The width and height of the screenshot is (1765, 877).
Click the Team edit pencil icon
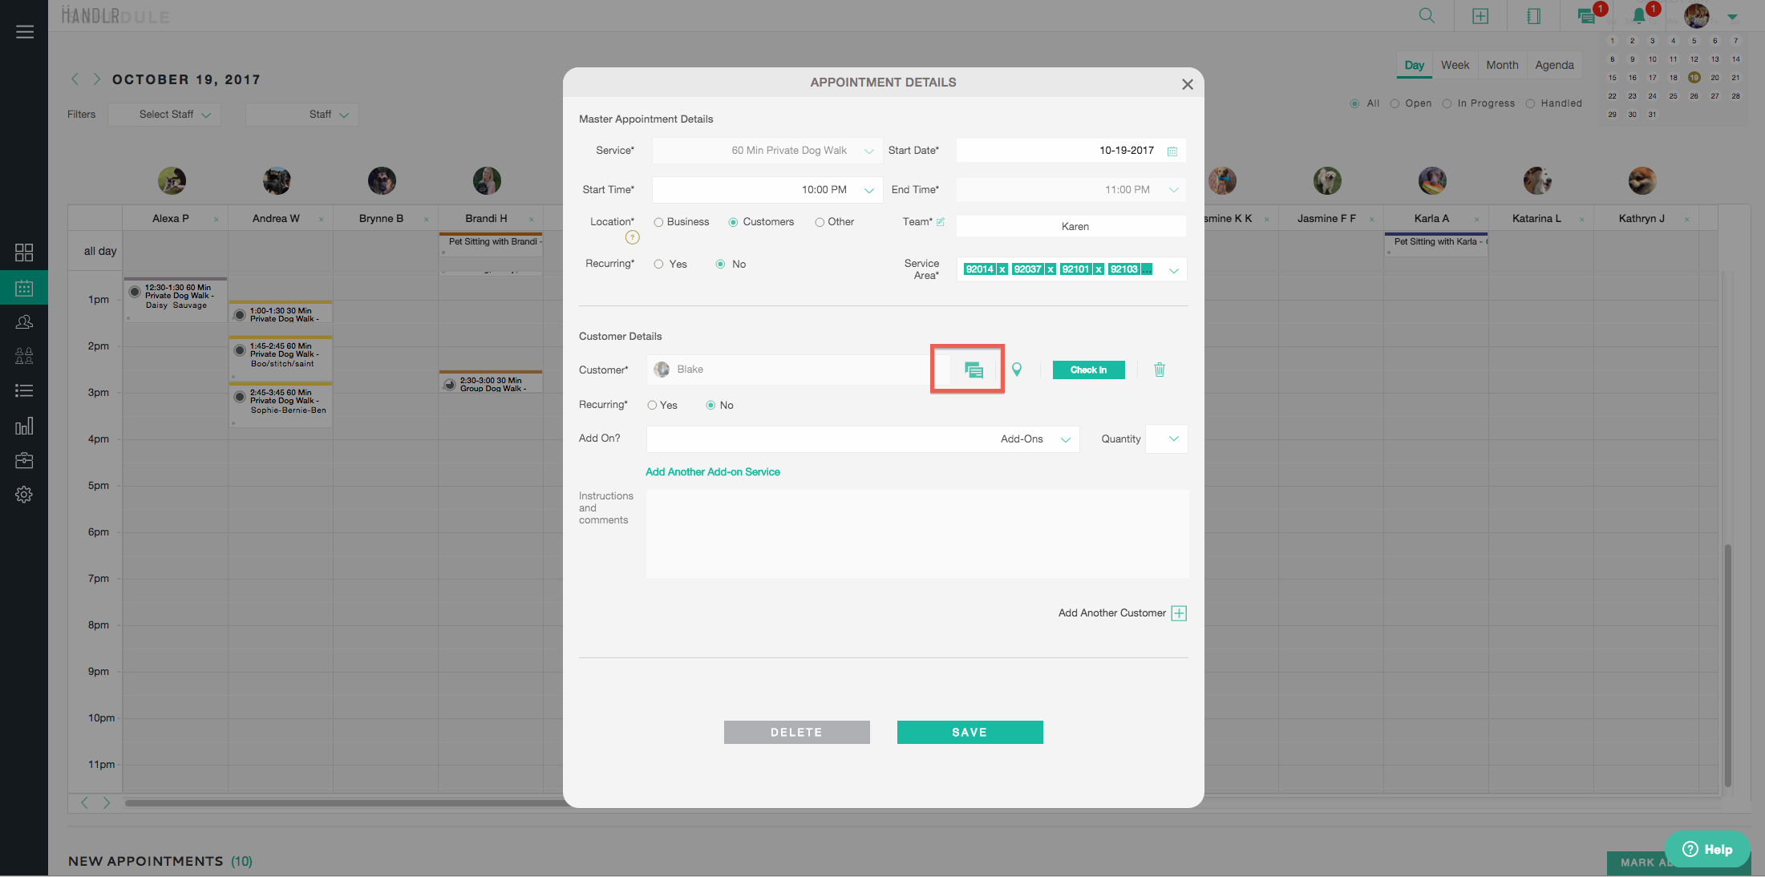pyautogui.click(x=941, y=222)
